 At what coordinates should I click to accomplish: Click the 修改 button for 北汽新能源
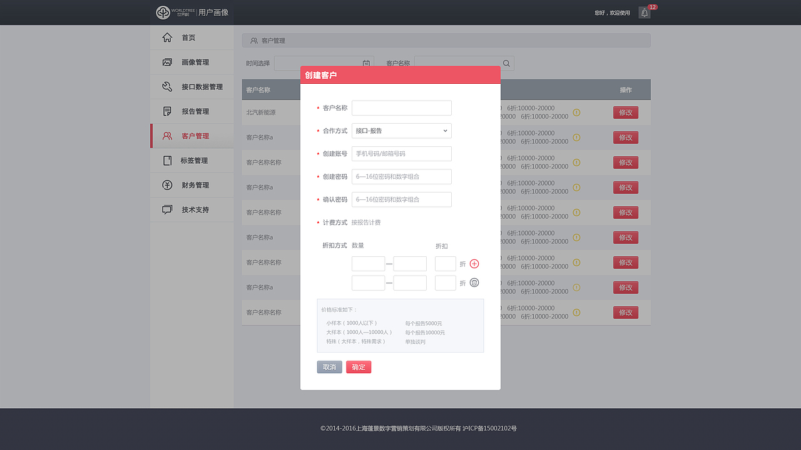625,112
